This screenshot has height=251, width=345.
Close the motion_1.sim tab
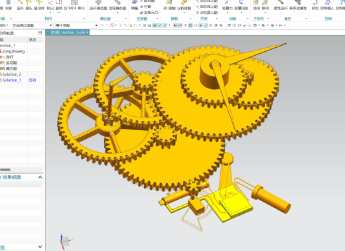click(88, 33)
